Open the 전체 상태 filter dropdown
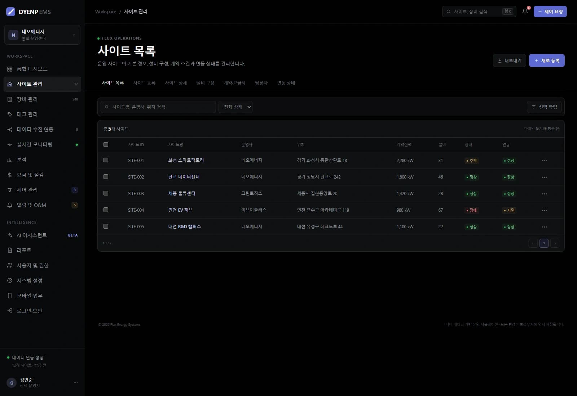The image size is (577, 396). (x=235, y=107)
